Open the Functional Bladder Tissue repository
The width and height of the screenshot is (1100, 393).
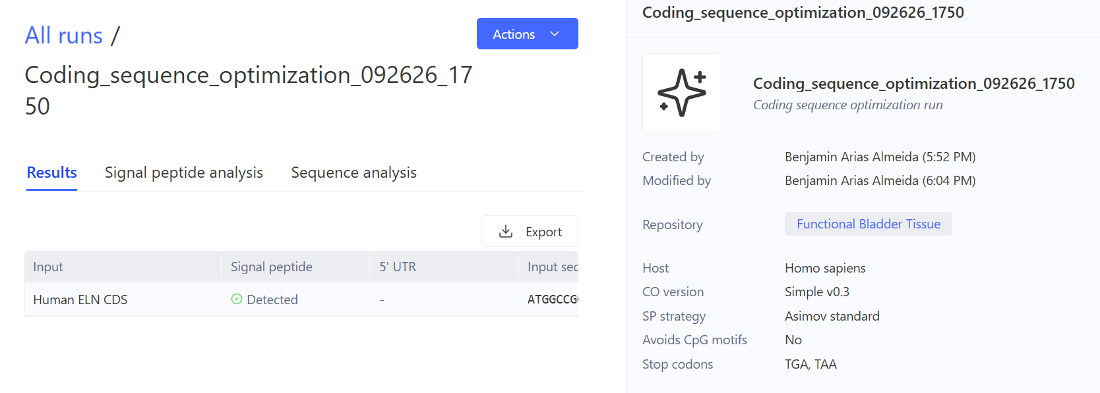(x=869, y=224)
